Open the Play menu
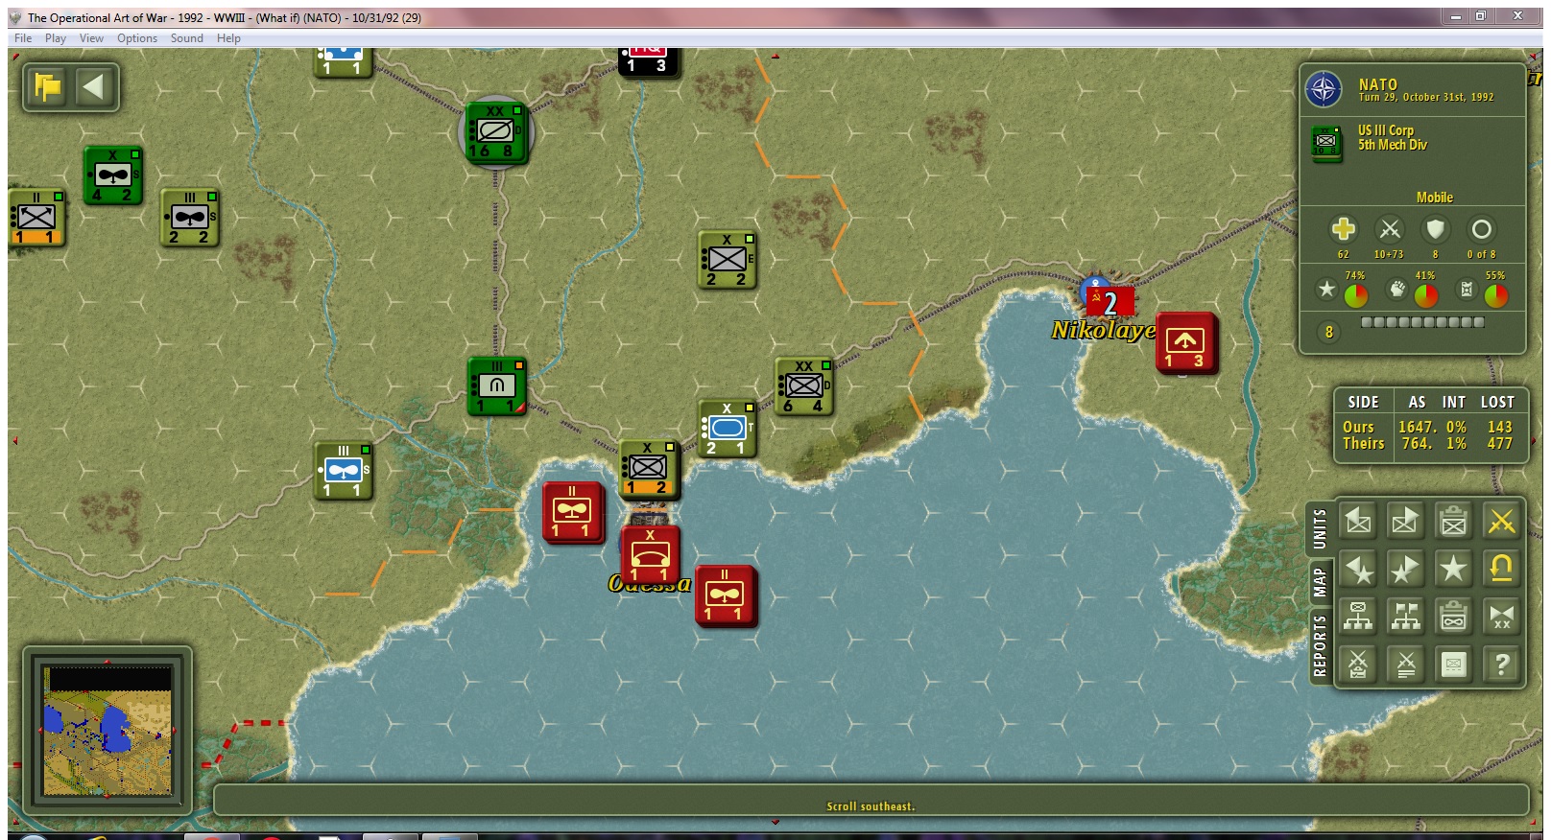Screen dimensions: 1551x840 point(56,38)
